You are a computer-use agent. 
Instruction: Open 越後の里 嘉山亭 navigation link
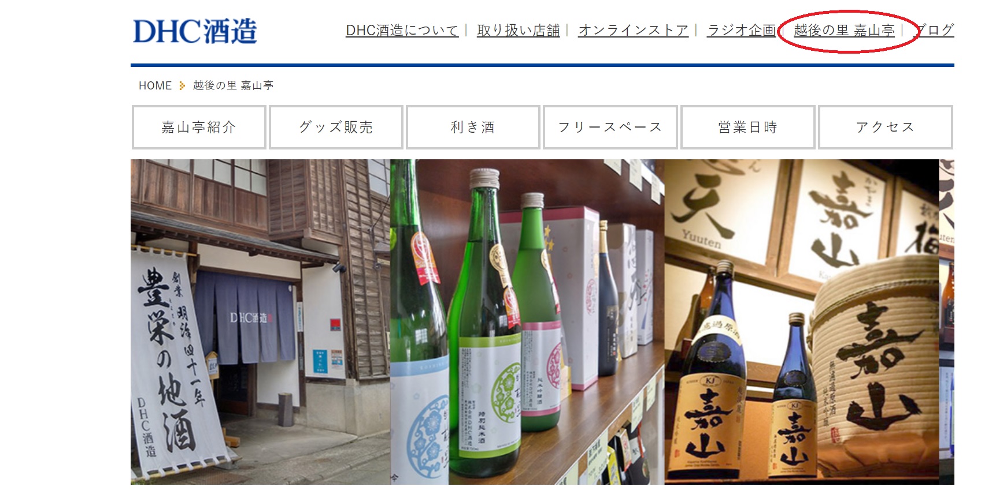[x=844, y=31]
